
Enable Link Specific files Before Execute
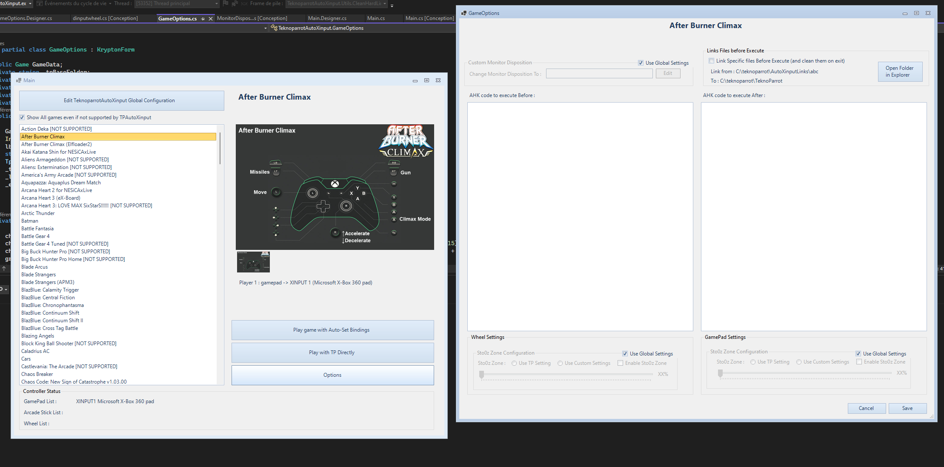(712, 61)
